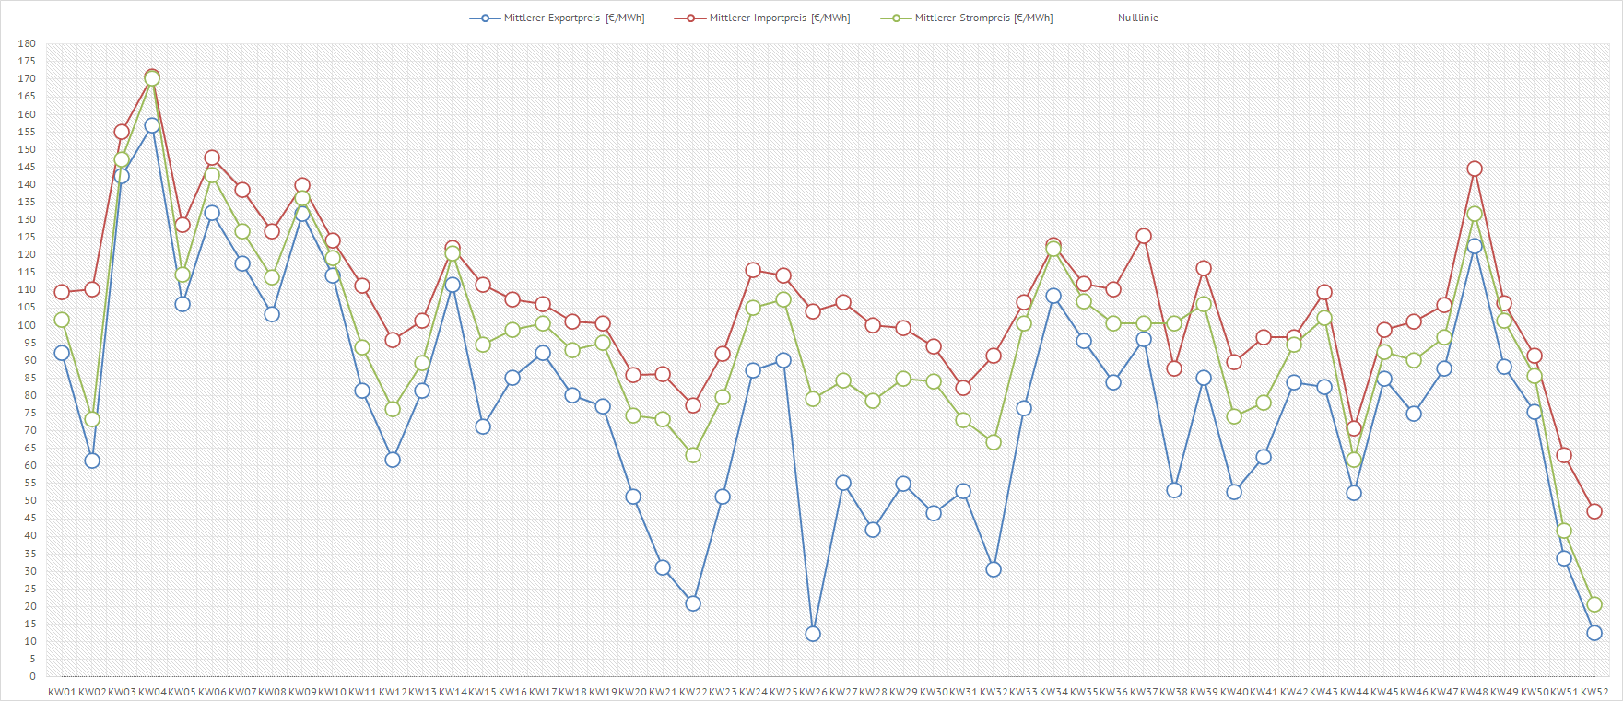Click the Nulllinie legend entry

click(x=1137, y=18)
